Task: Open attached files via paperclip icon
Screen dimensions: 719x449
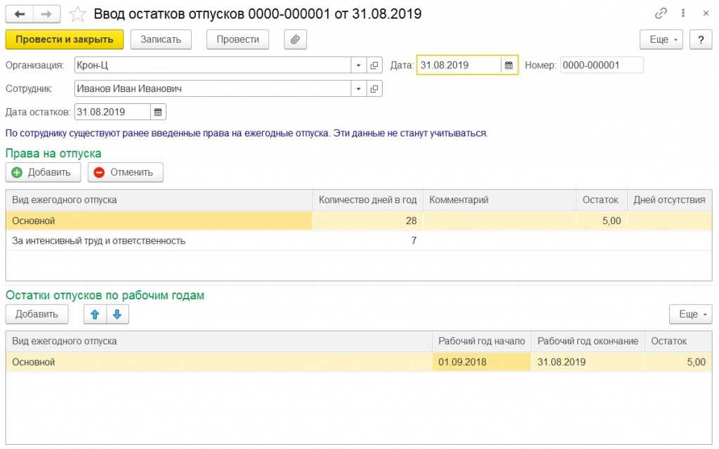Action: (x=295, y=39)
